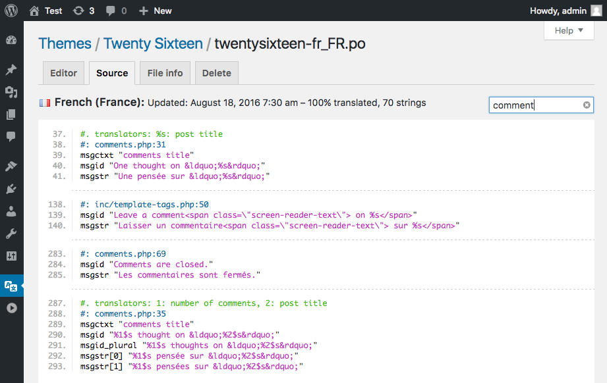The height and width of the screenshot is (383, 607).
Task: Go to the Themes breadcrumb link
Action: pyautogui.click(x=65, y=43)
